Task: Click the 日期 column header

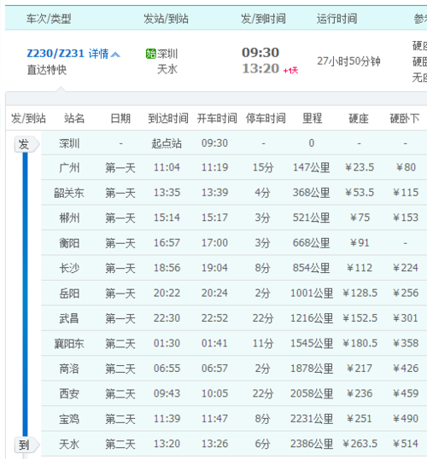Action: pyautogui.click(x=120, y=119)
